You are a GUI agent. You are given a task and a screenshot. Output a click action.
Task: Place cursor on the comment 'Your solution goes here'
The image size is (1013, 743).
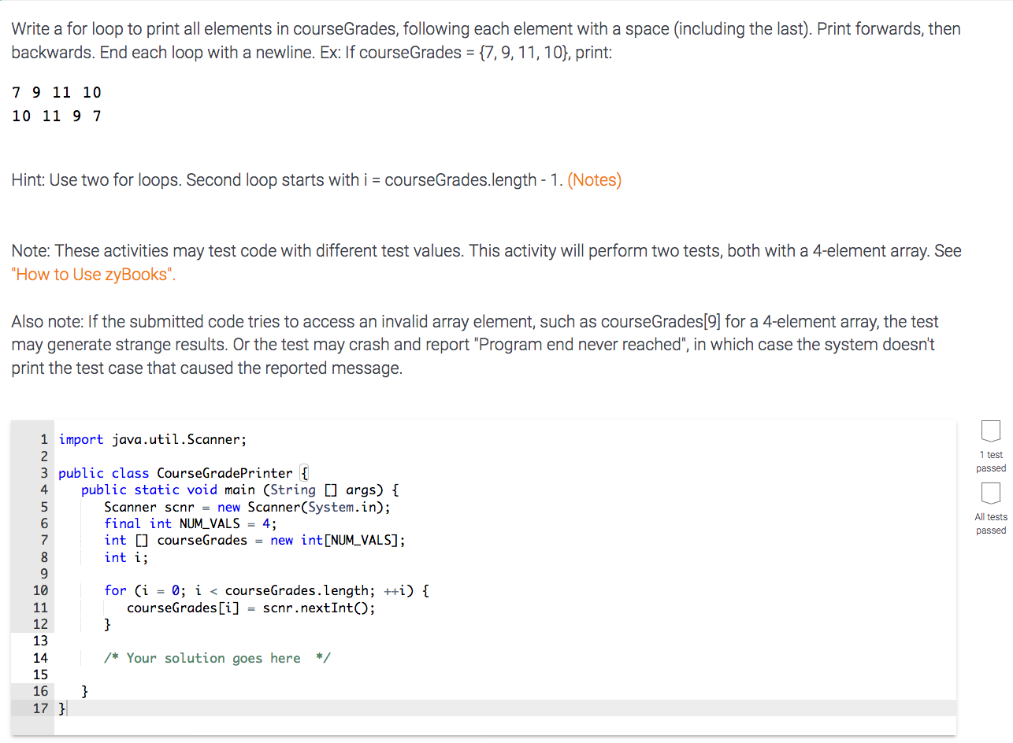214,658
